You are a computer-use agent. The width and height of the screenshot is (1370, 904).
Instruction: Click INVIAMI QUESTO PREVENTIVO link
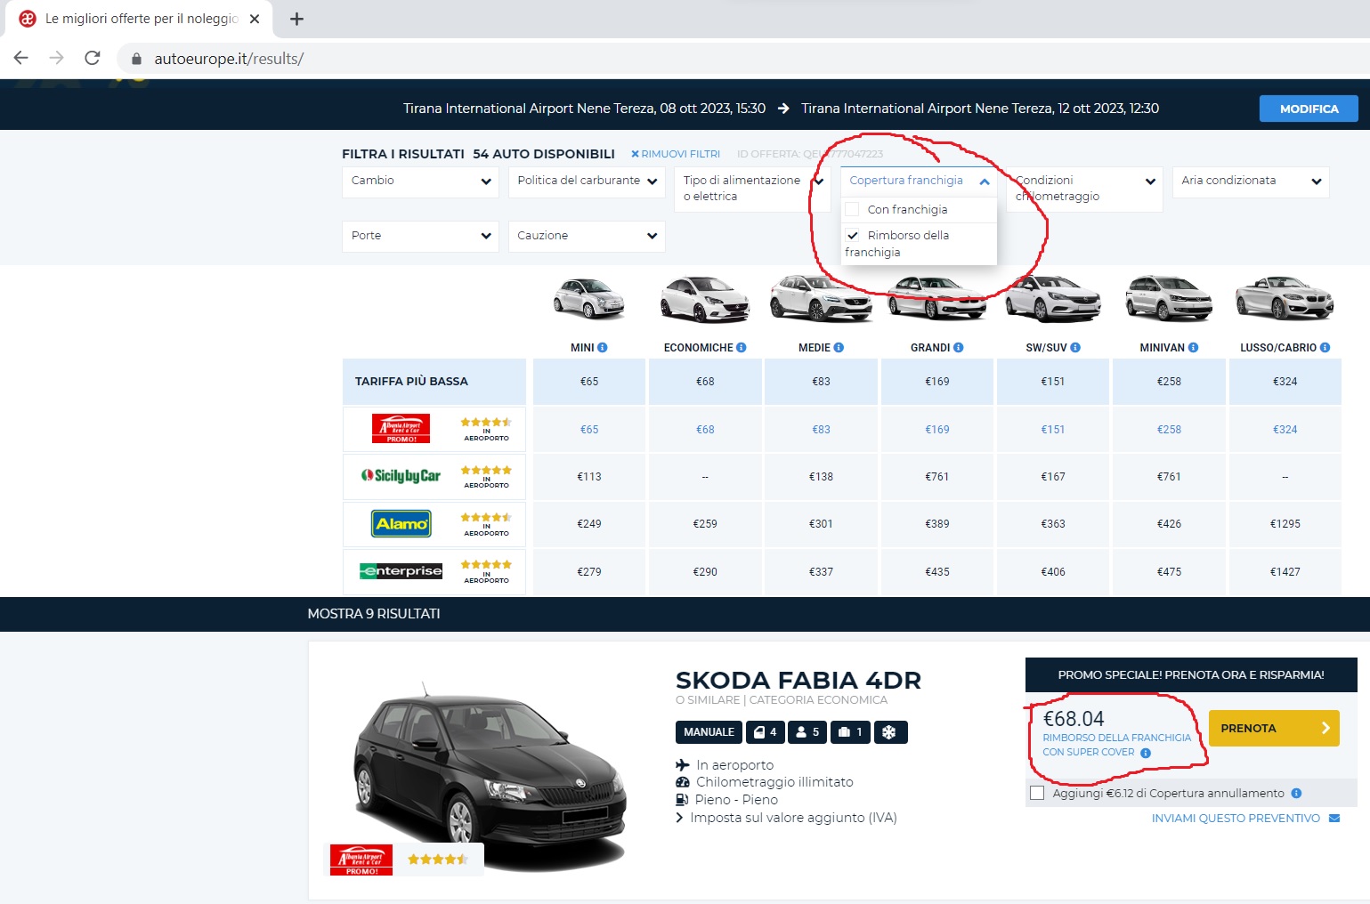tap(1236, 819)
